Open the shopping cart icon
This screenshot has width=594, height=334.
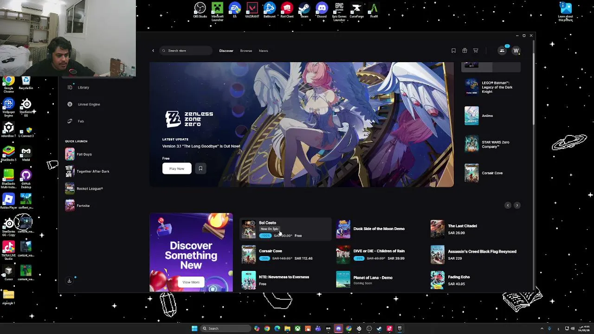click(x=476, y=51)
